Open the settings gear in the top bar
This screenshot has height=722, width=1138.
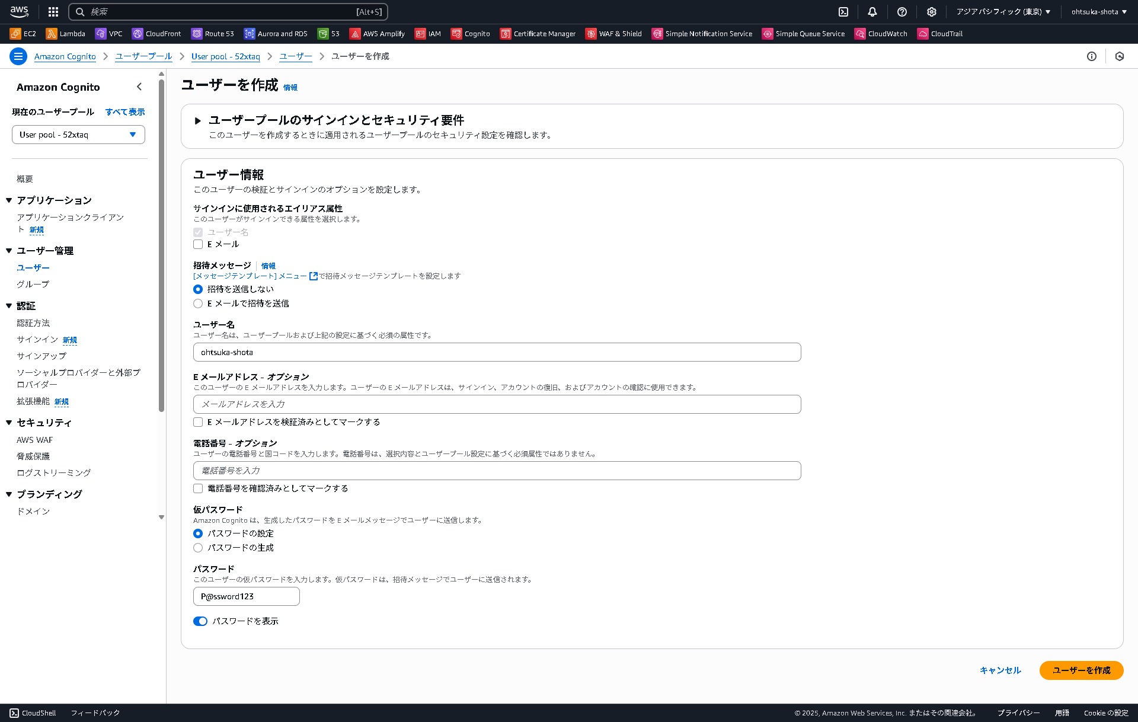(931, 12)
